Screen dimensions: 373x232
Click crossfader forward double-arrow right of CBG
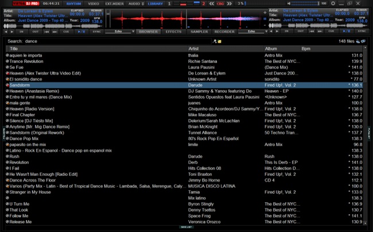(229, 3)
